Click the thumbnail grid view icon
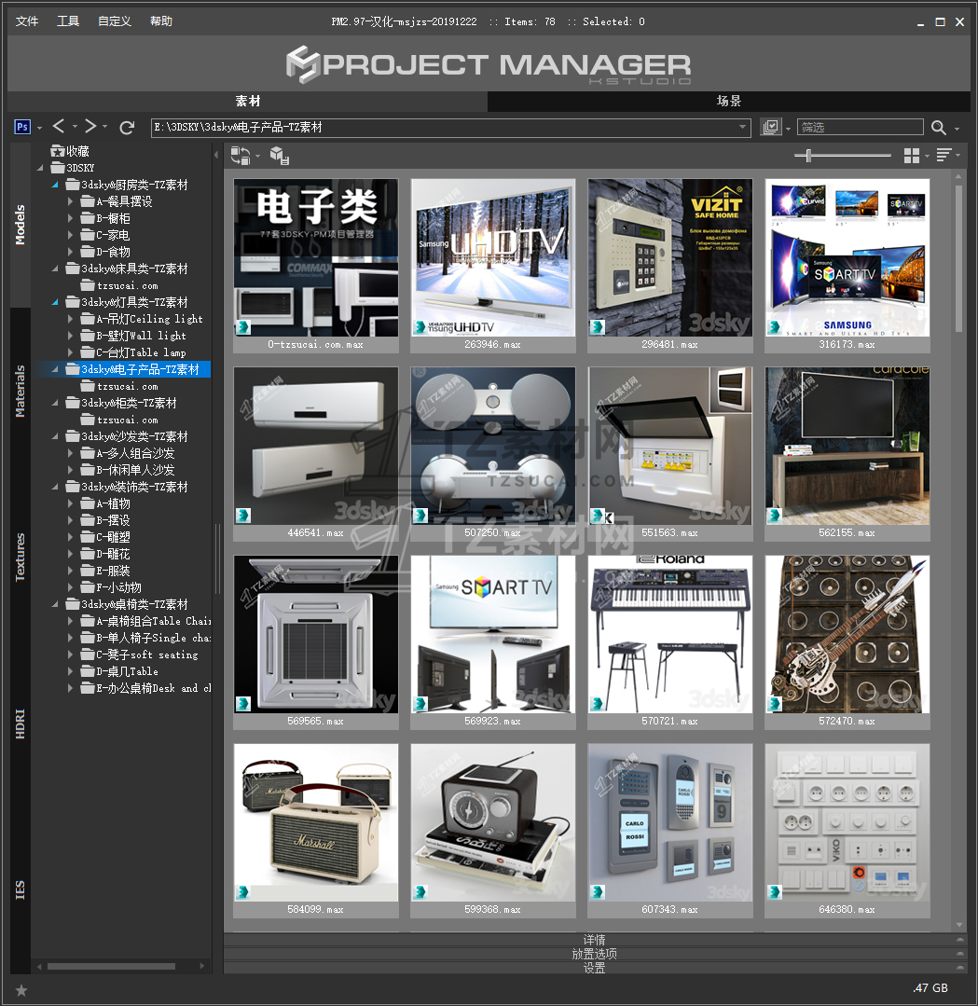Image resolution: width=978 pixels, height=1006 pixels. [912, 155]
